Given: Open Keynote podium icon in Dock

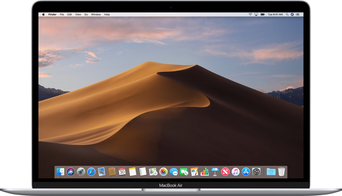Looking at the screenshot, I should (215, 172).
